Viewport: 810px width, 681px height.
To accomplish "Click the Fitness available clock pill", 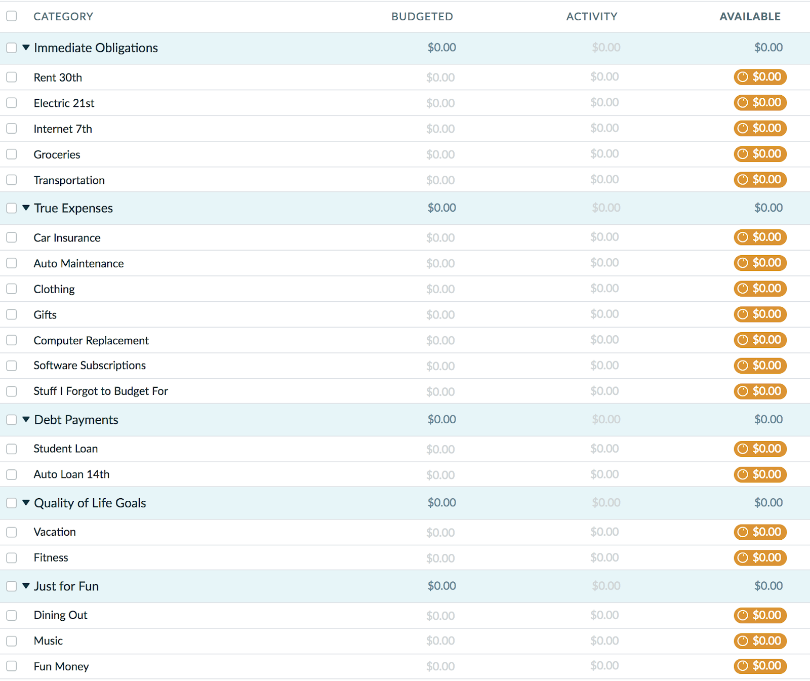I will pyautogui.click(x=760, y=557).
